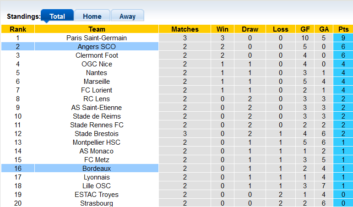This screenshot has height=207, width=353.
Task: Select the Total standings tab
Action: 57,16
